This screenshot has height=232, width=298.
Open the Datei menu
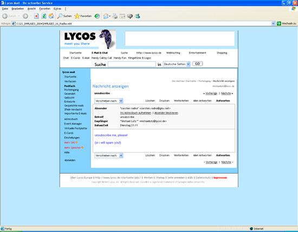[5, 9]
